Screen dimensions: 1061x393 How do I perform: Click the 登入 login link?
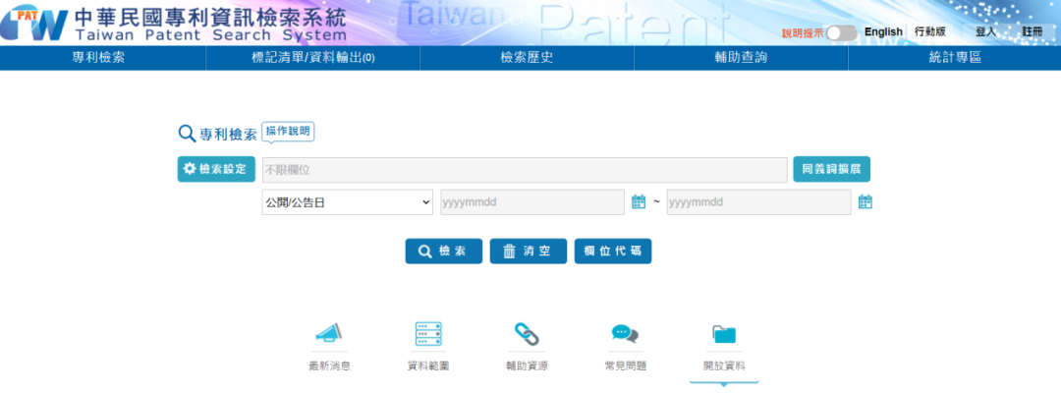[985, 31]
